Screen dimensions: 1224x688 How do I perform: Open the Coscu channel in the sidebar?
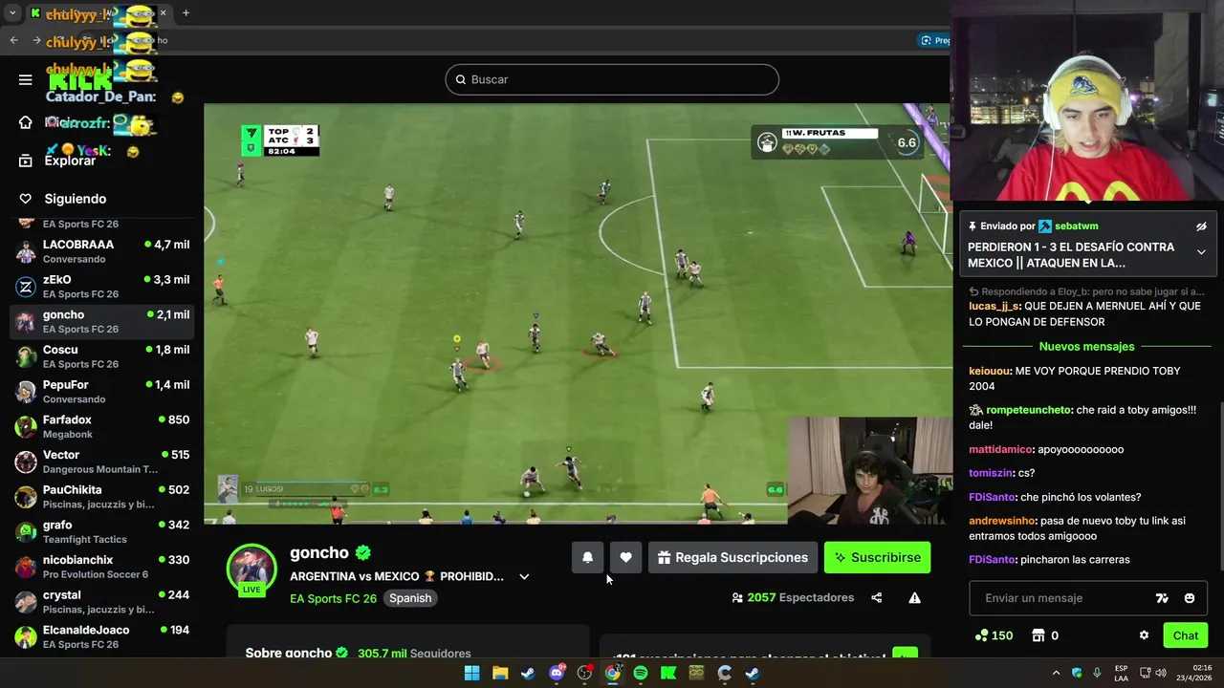click(101, 356)
